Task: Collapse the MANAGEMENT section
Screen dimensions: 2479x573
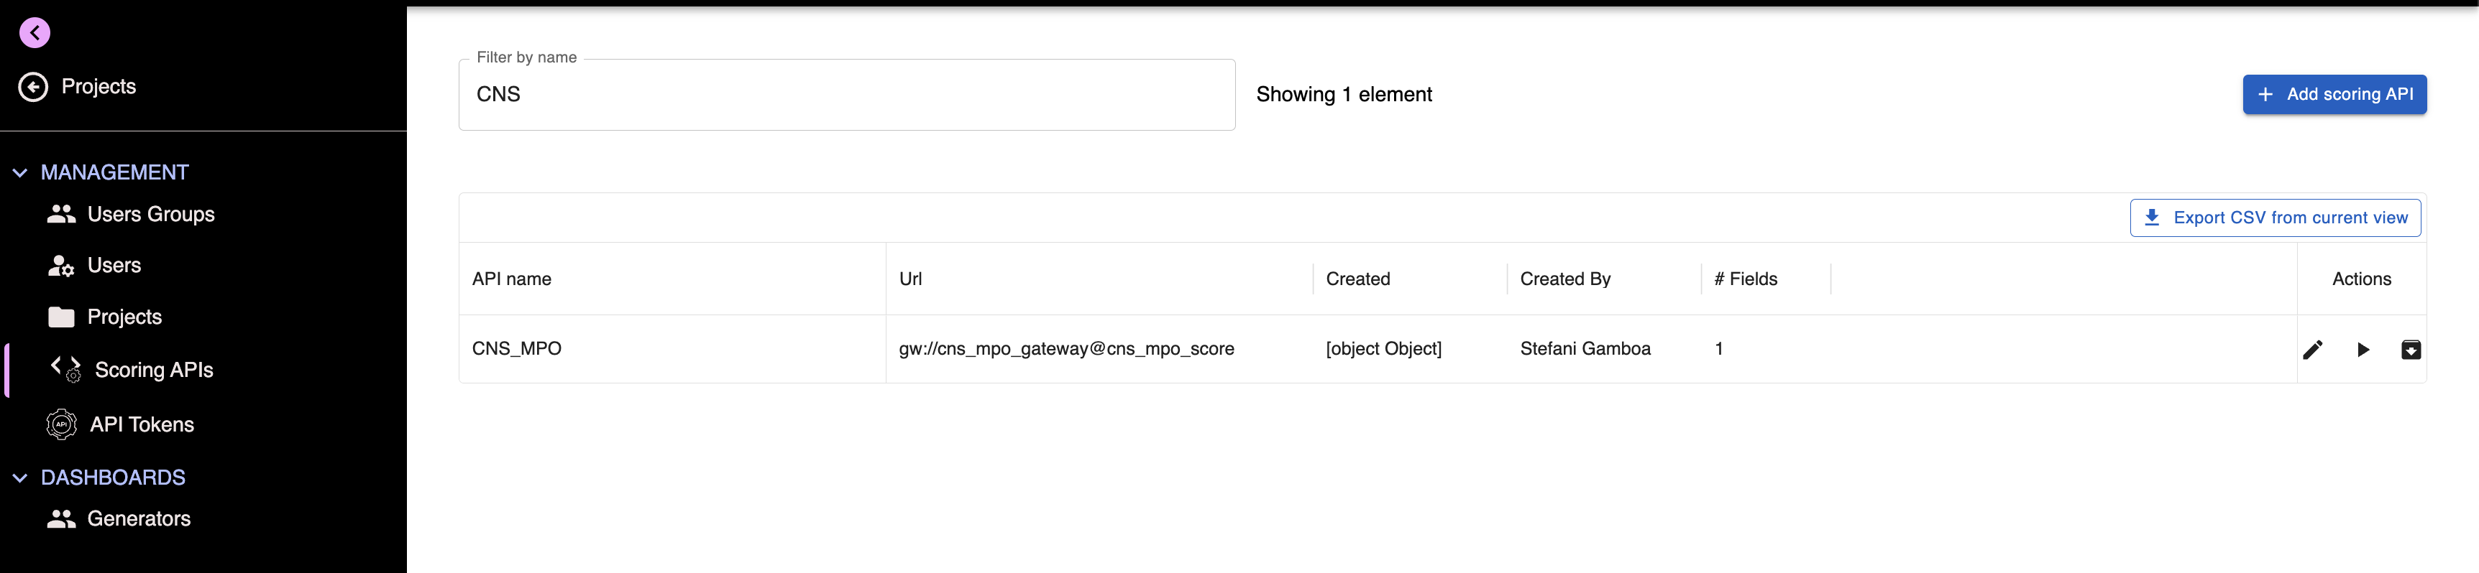Action: click(x=20, y=173)
